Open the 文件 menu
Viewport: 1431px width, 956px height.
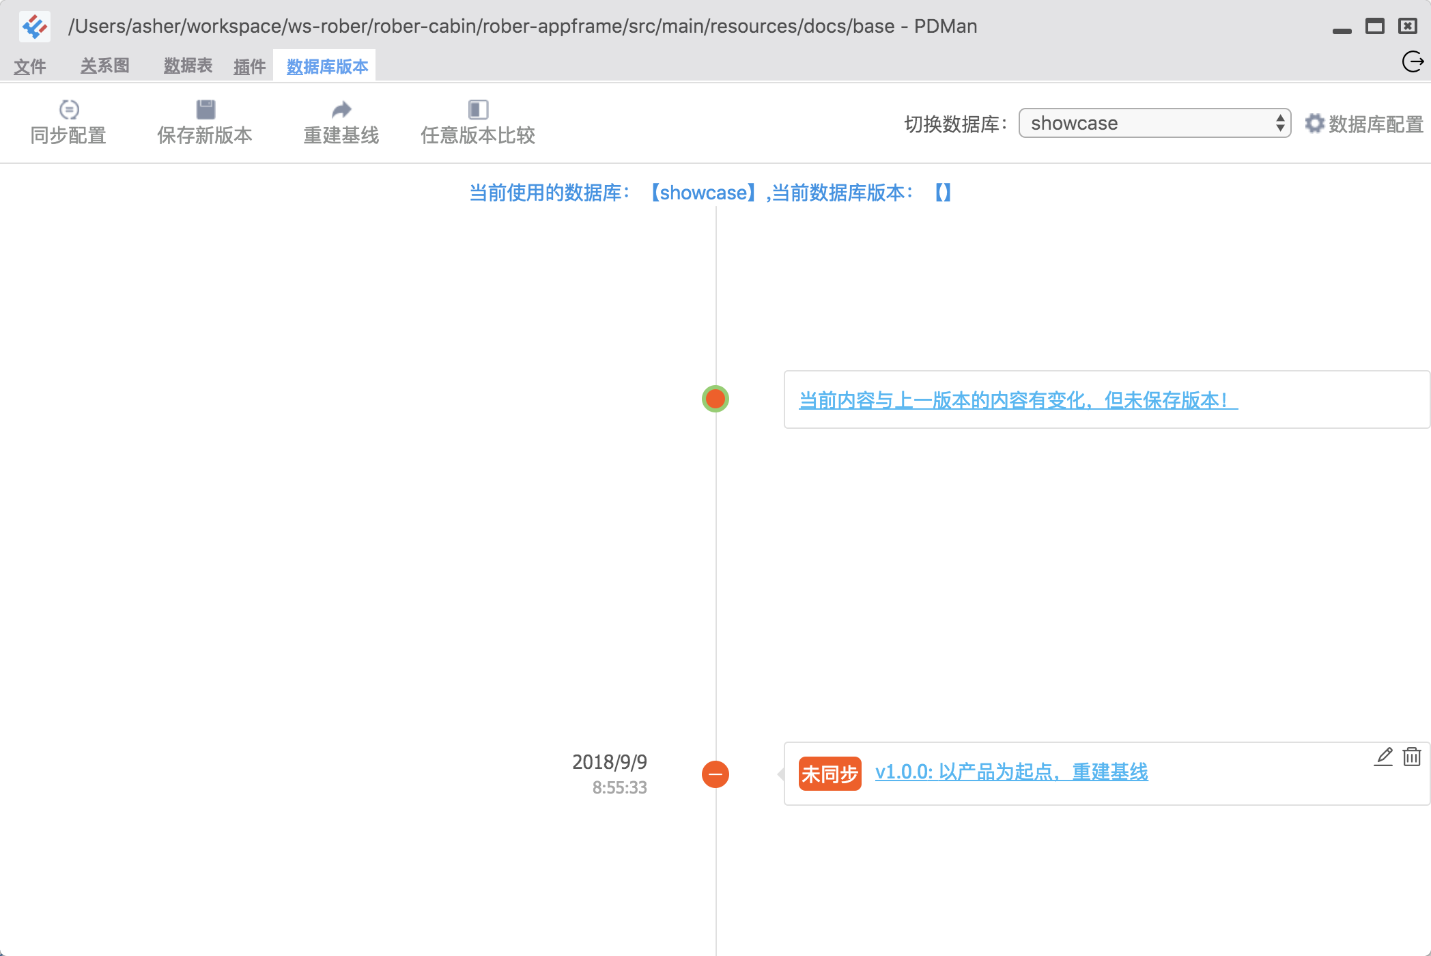pyautogui.click(x=29, y=66)
